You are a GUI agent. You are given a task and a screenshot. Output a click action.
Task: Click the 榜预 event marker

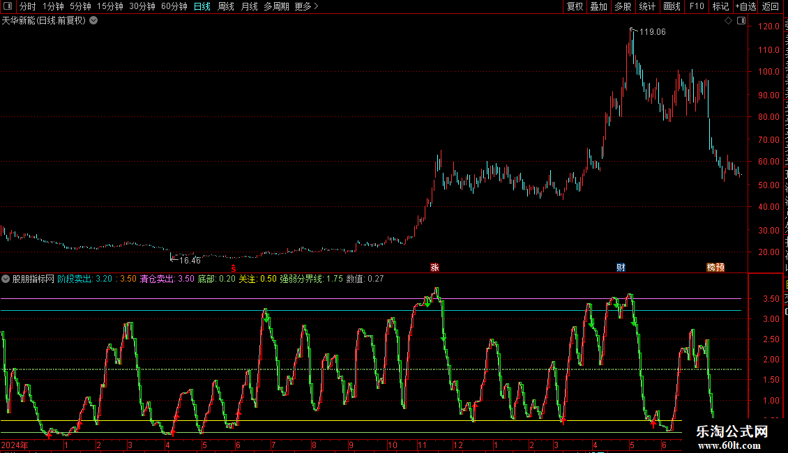(715, 268)
